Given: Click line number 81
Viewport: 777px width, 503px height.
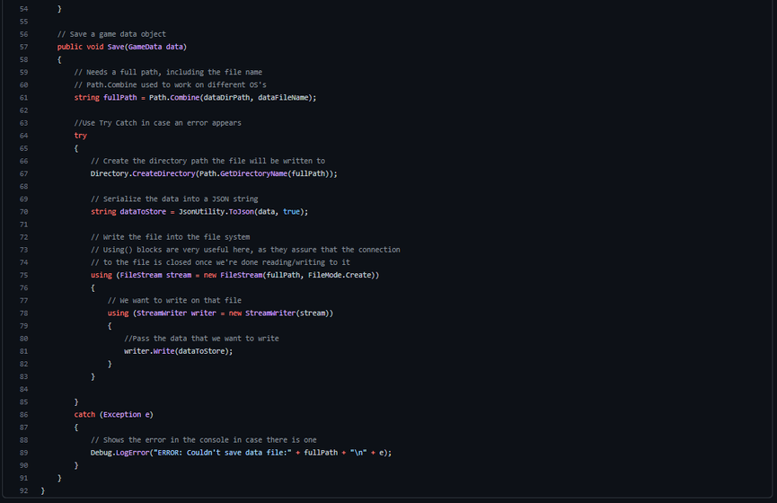Looking at the screenshot, I should [23, 351].
